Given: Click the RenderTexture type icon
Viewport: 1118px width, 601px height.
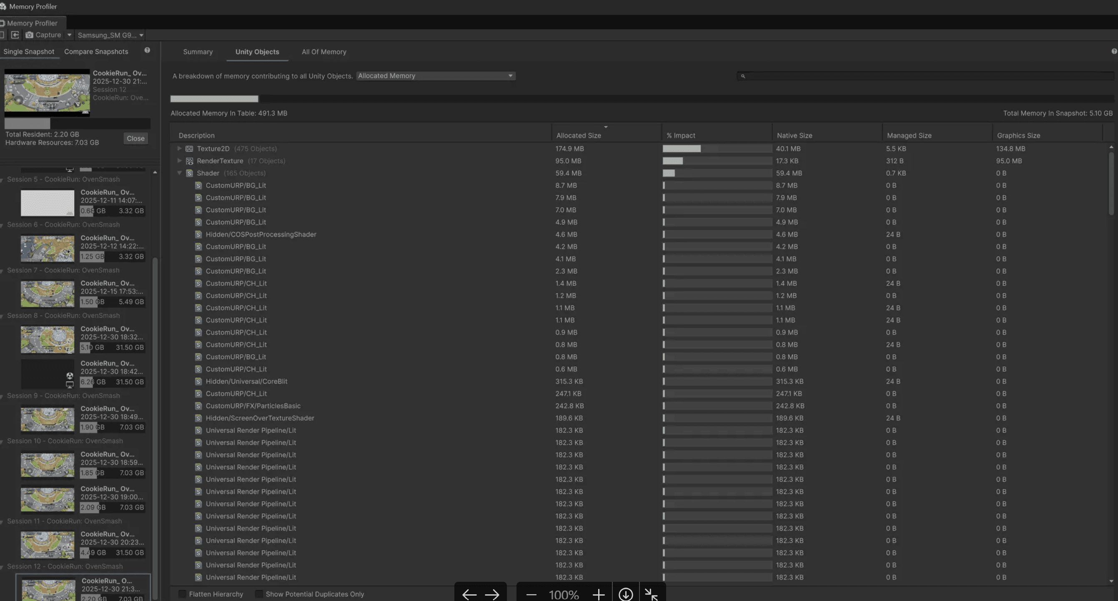Looking at the screenshot, I should coord(189,161).
